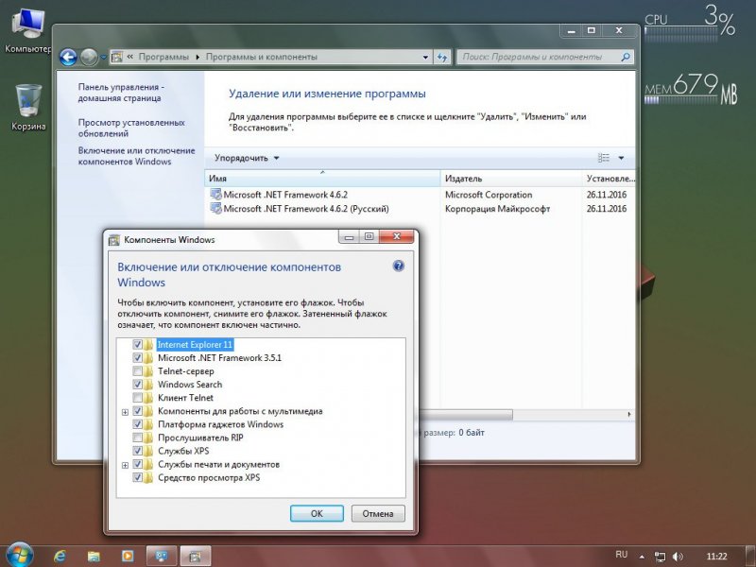Sort by Издатель column header
Screen dimensions: 756x567
[511, 179]
